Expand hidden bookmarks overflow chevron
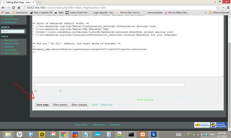Screen dimensions: 231x138 [x=205, y=13]
